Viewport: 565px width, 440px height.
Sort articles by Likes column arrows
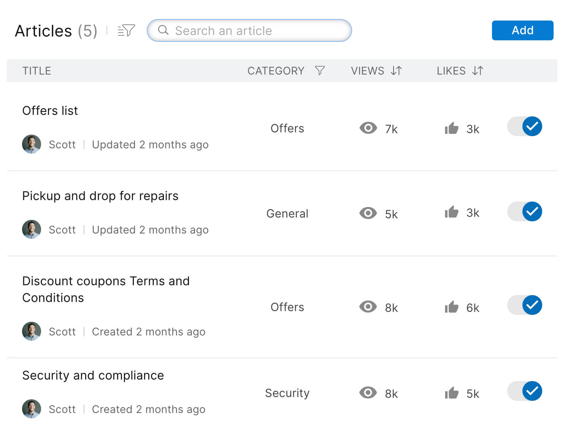coord(478,71)
